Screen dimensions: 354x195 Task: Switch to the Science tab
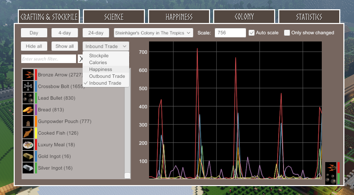click(114, 16)
